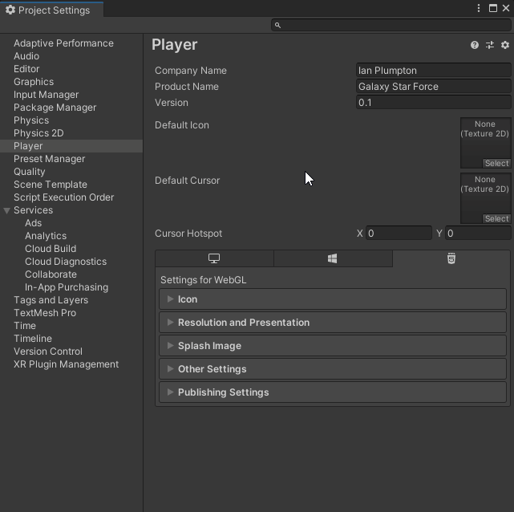The height and width of the screenshot is (512, 514).
Task: Click the Default Cursor texture slot
Action: coord(485,198)
